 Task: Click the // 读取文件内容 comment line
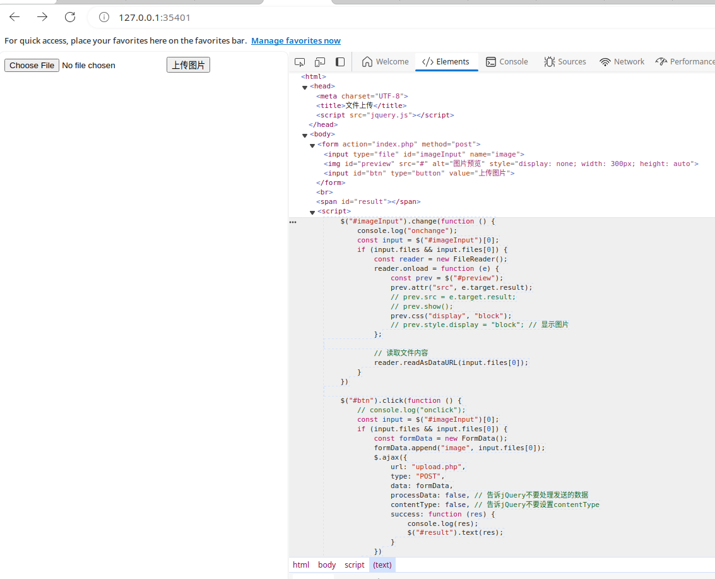click(x=401, y=353)
